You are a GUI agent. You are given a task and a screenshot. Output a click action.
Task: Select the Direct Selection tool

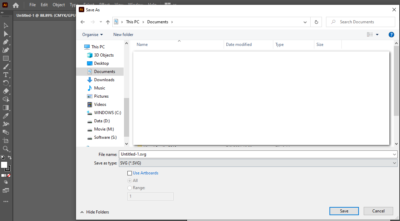[x=5, y=34]
